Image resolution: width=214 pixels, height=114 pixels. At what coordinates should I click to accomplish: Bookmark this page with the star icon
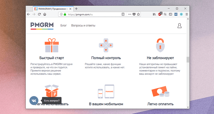[x=138, y=14]
